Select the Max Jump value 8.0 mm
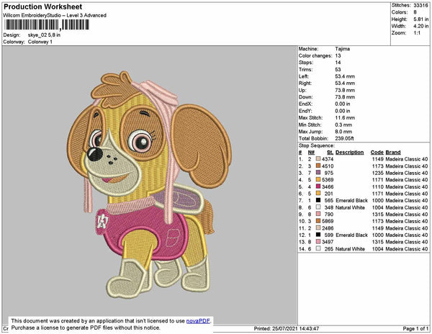Screen dimensions: 432x334 point(343,132)
